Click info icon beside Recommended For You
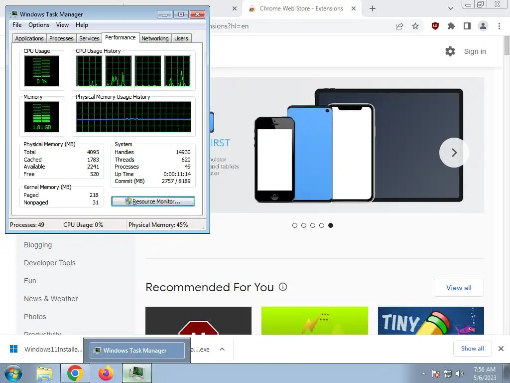 (x=283, y=287)
